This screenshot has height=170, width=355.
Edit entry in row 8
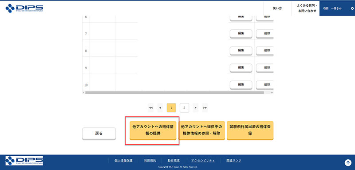pyautogui.click(x=241, y=51)
